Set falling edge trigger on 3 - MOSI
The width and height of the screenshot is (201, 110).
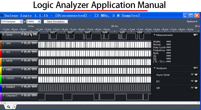31,61
